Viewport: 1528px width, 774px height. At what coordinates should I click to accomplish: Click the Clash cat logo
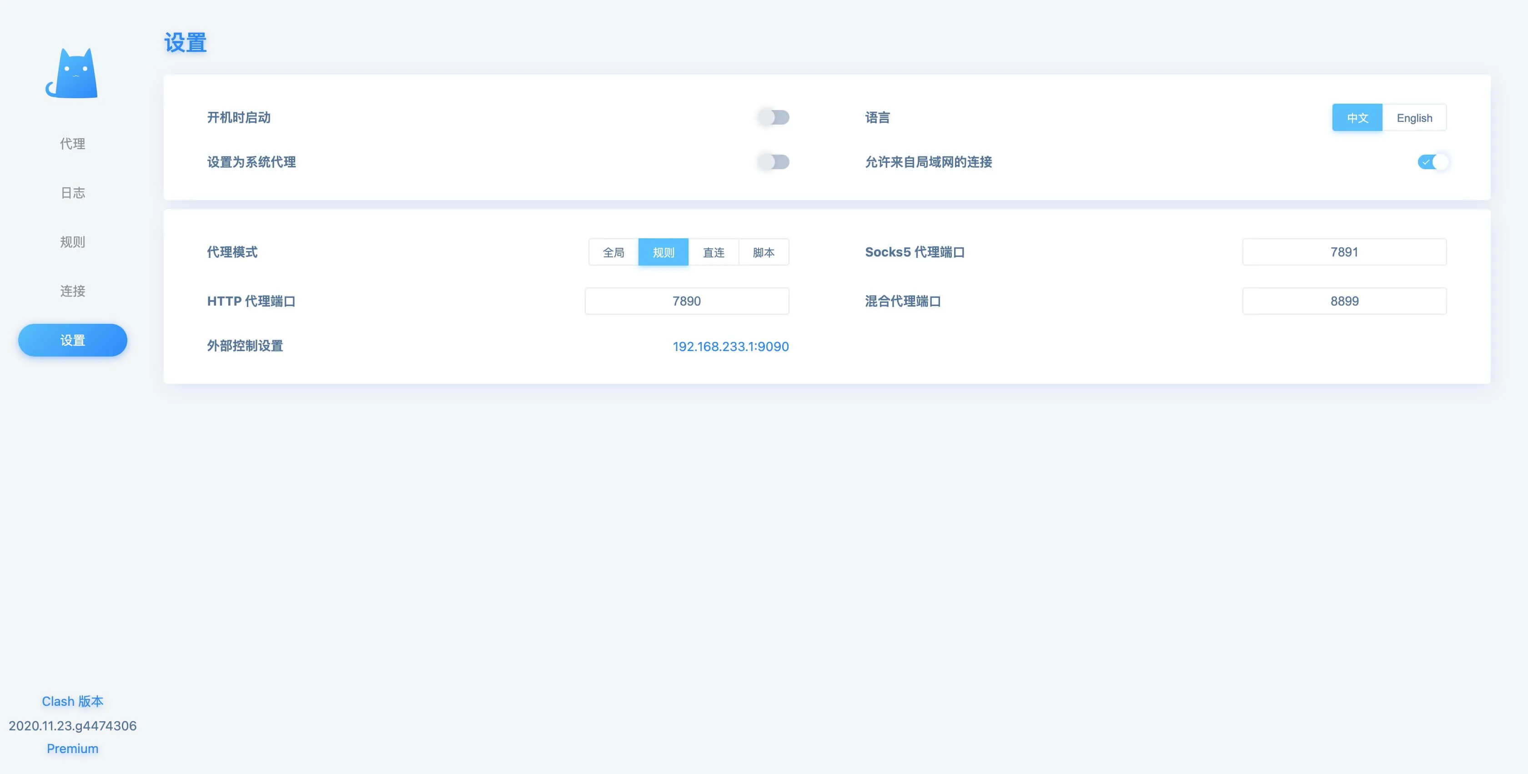[72, 74]
